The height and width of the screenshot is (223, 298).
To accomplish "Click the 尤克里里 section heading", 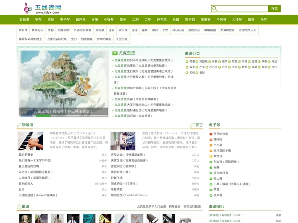I will tap(127, 53).
